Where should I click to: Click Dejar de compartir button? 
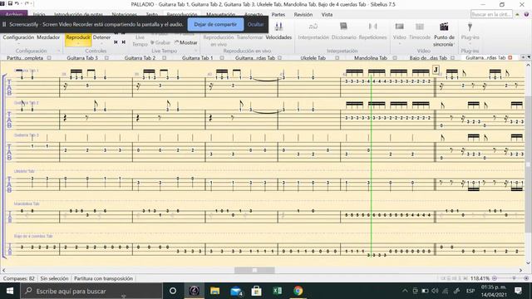(x=215, y=24)
